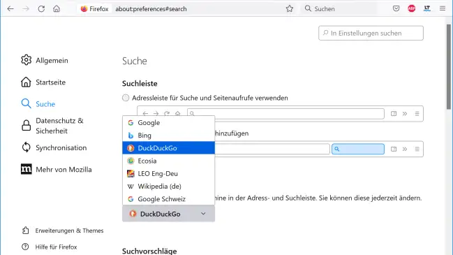Choose LEO Eng-Deu in the engine list

168,173
